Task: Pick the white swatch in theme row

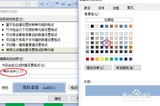Action: click(87, 26)
